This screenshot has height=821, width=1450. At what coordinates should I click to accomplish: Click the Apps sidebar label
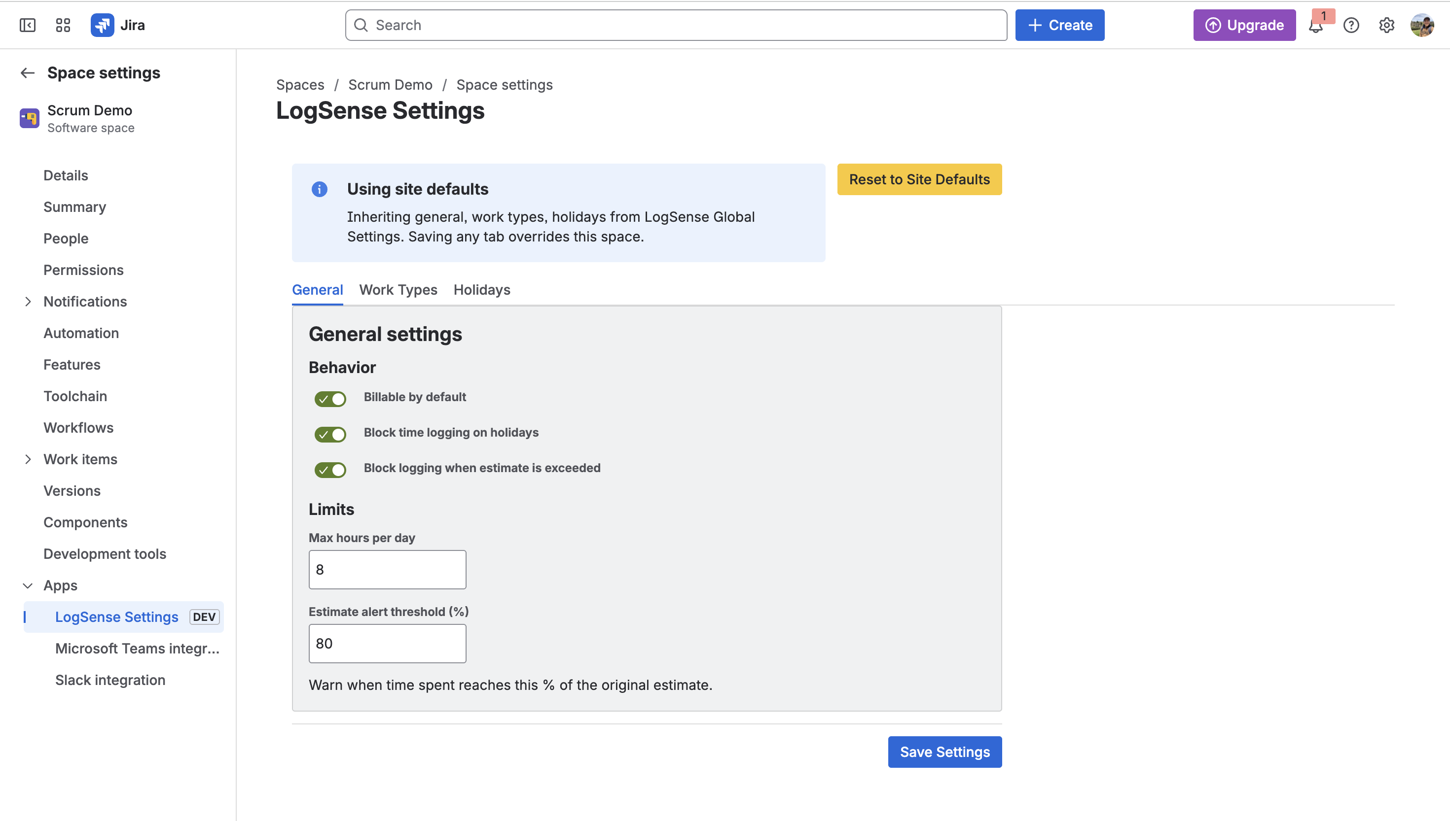(x=60, y=586)
